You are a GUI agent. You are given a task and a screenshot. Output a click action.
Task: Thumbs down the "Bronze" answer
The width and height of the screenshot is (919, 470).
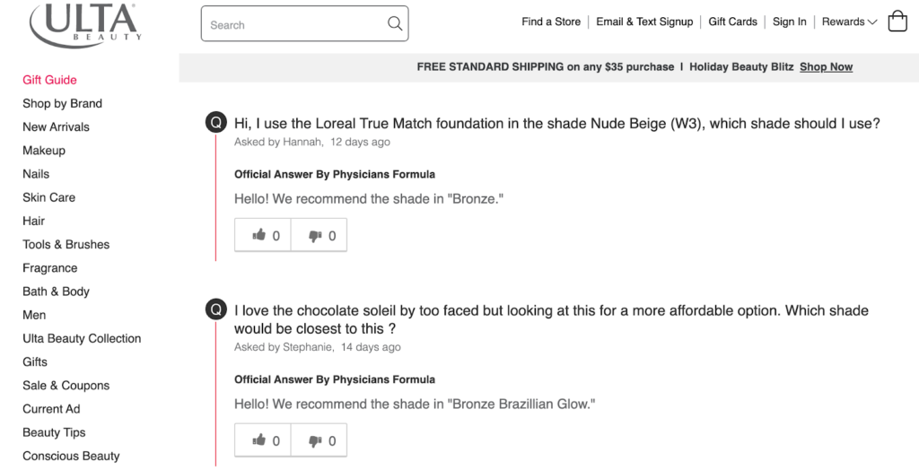(319, 235)
